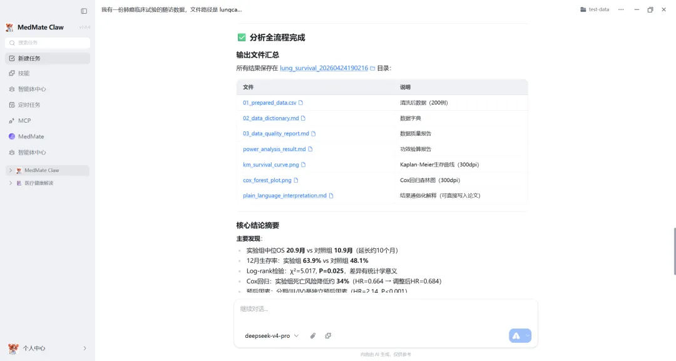Click the conversation vertical scrollbar
Image resolution: width=676 pixels, height=361 pixels.
click(x=674, y=252)
